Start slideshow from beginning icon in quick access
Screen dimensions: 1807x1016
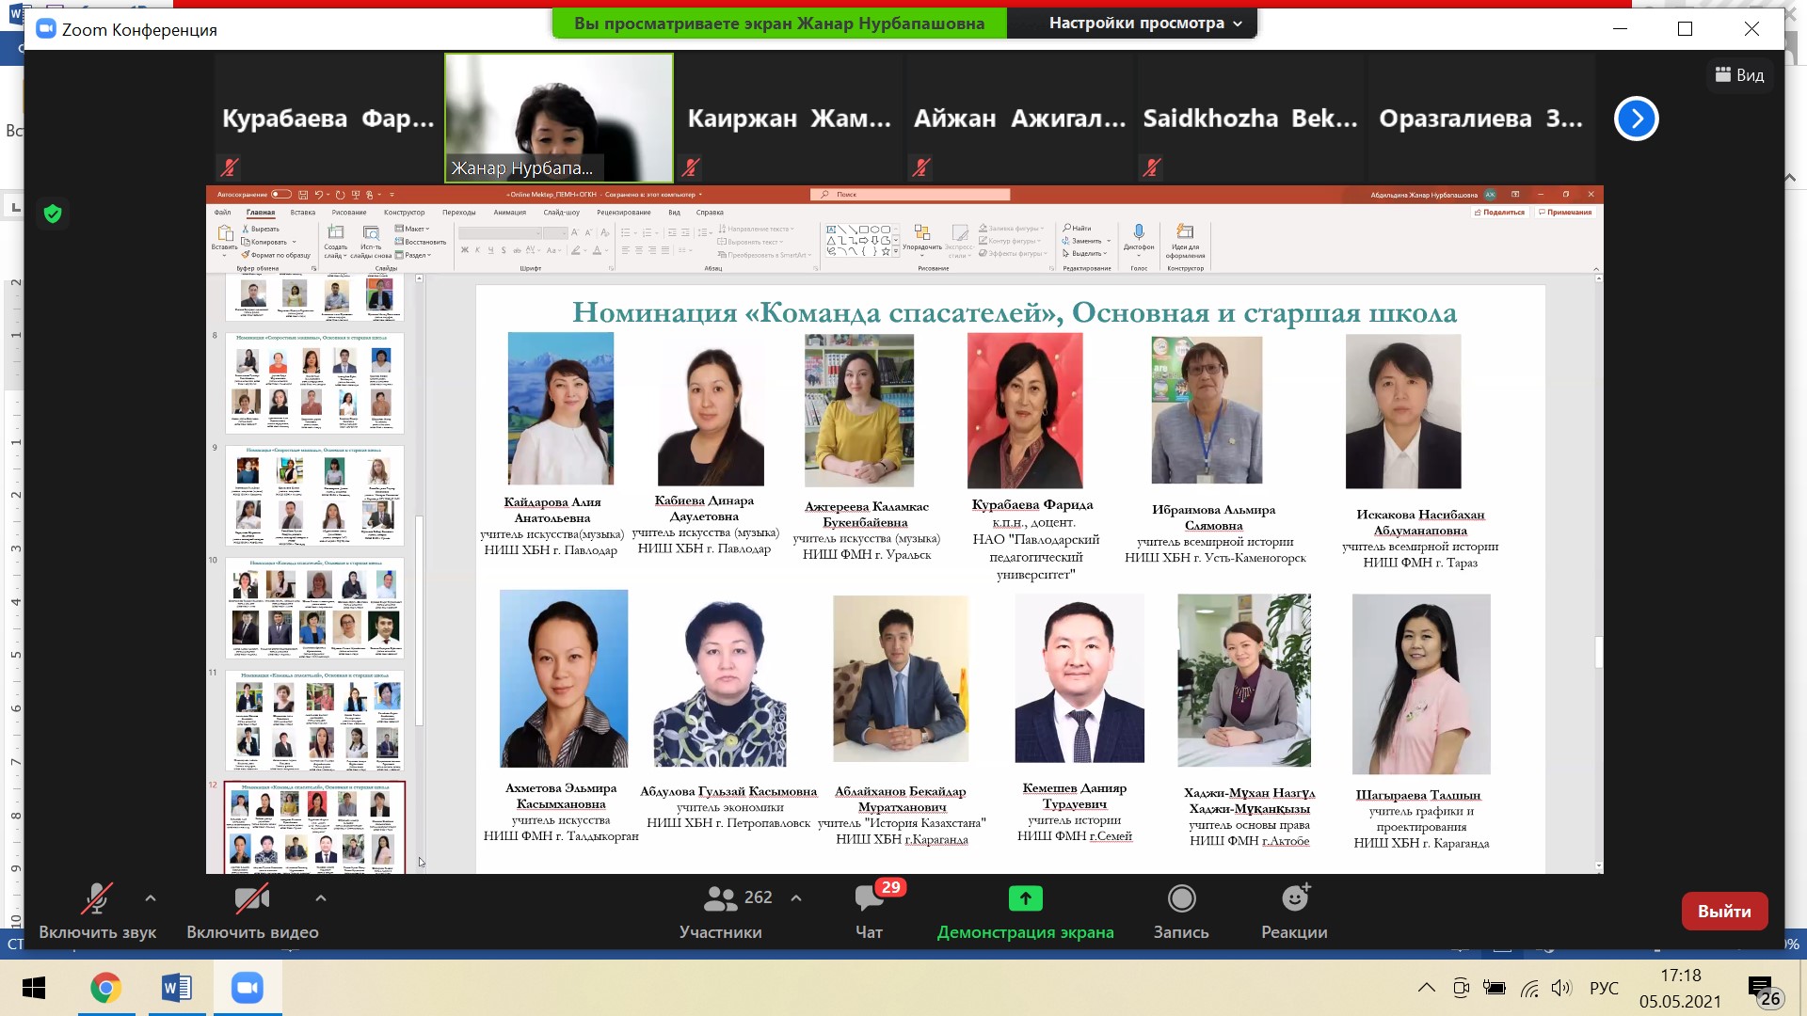pyautogui.click(x=356, y=195)
